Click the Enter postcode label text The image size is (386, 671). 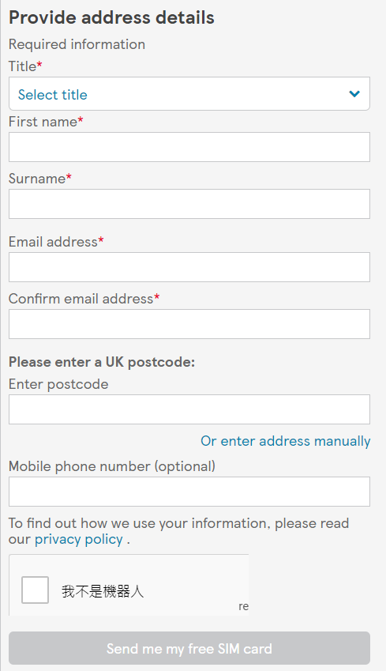coord(58,384)
